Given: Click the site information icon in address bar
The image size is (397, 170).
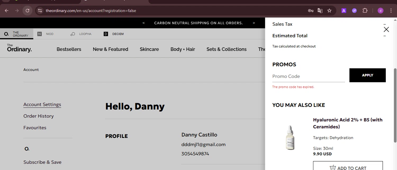Looking at the screenshot, I should (40, 11).
